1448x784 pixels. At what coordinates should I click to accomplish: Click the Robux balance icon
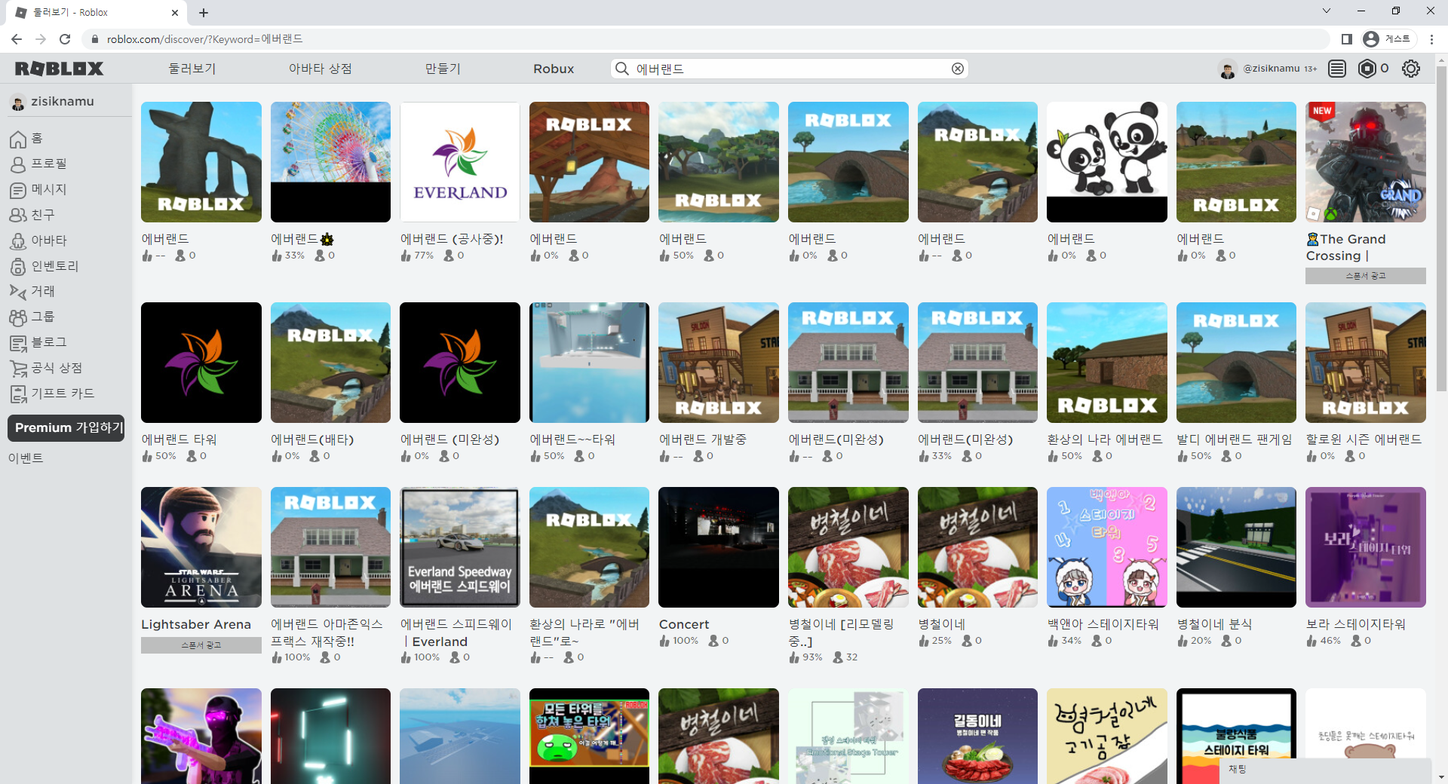[1367, 69]
